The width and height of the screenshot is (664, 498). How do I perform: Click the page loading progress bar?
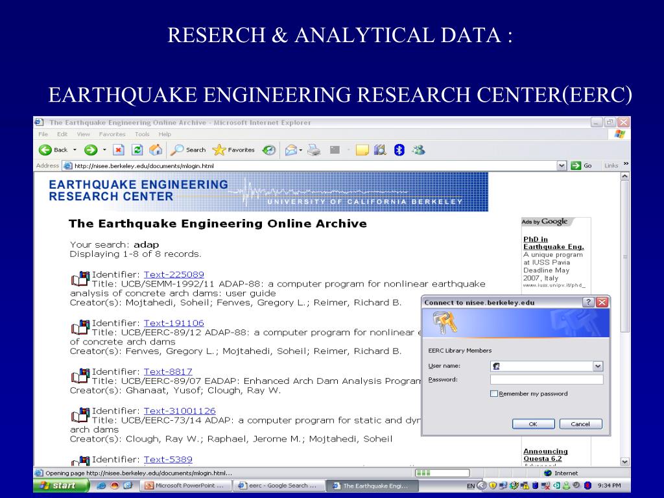pos(442,473)
